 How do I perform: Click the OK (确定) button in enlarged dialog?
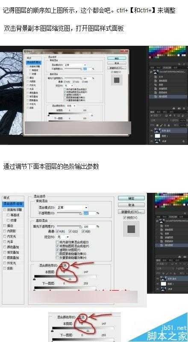point(131,198)
